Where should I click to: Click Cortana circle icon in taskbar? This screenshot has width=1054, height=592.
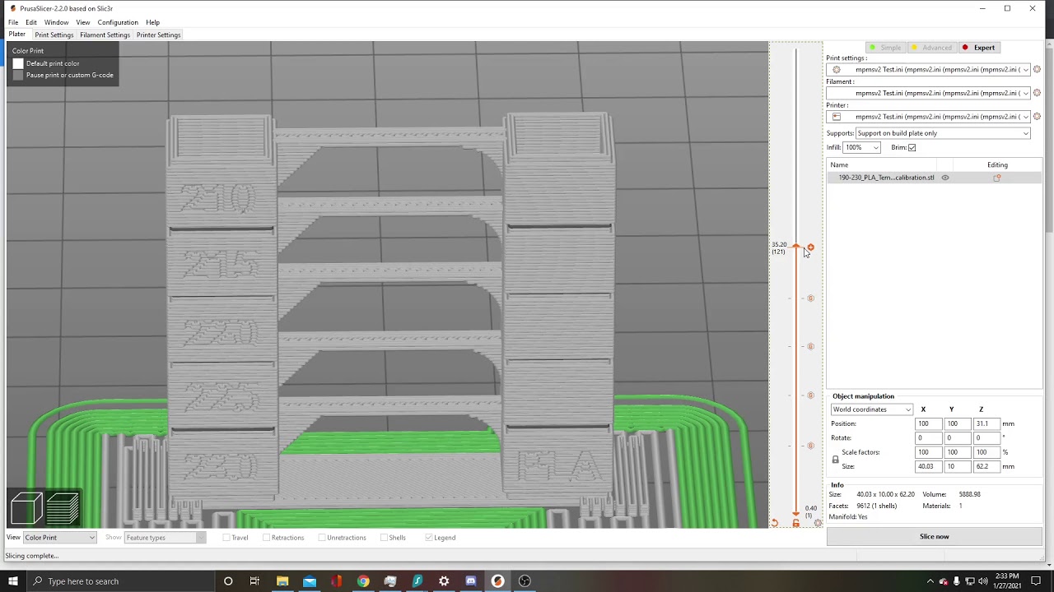coord(228,581)
